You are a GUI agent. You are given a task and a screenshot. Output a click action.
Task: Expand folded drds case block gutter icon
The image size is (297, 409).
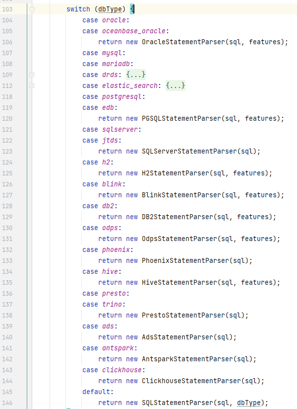[32, 75]
